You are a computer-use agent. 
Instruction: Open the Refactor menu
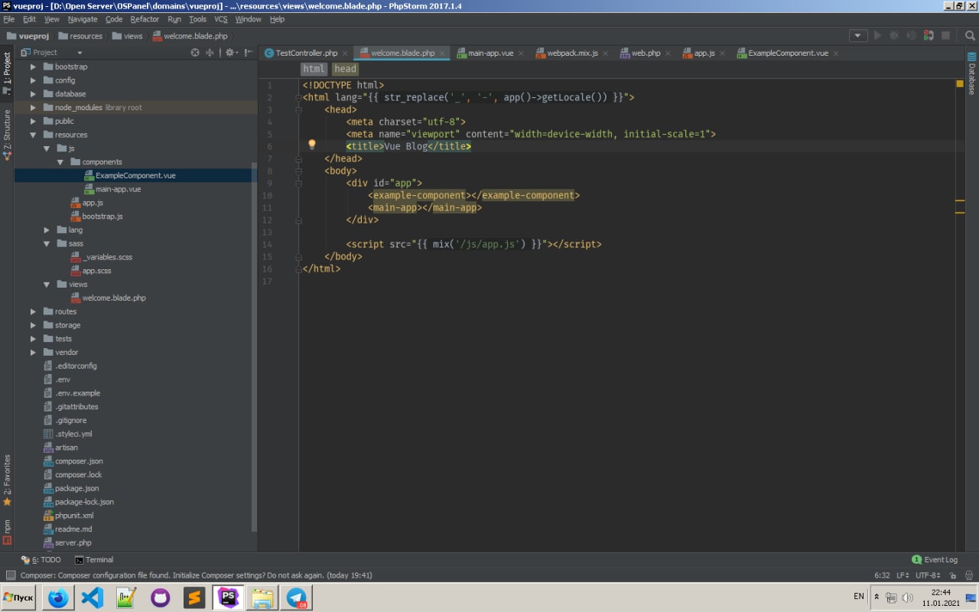point(145,19)
